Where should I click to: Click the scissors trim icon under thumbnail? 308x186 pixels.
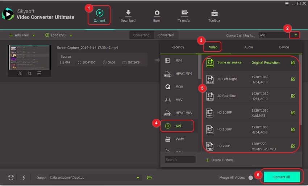(20, 73)
